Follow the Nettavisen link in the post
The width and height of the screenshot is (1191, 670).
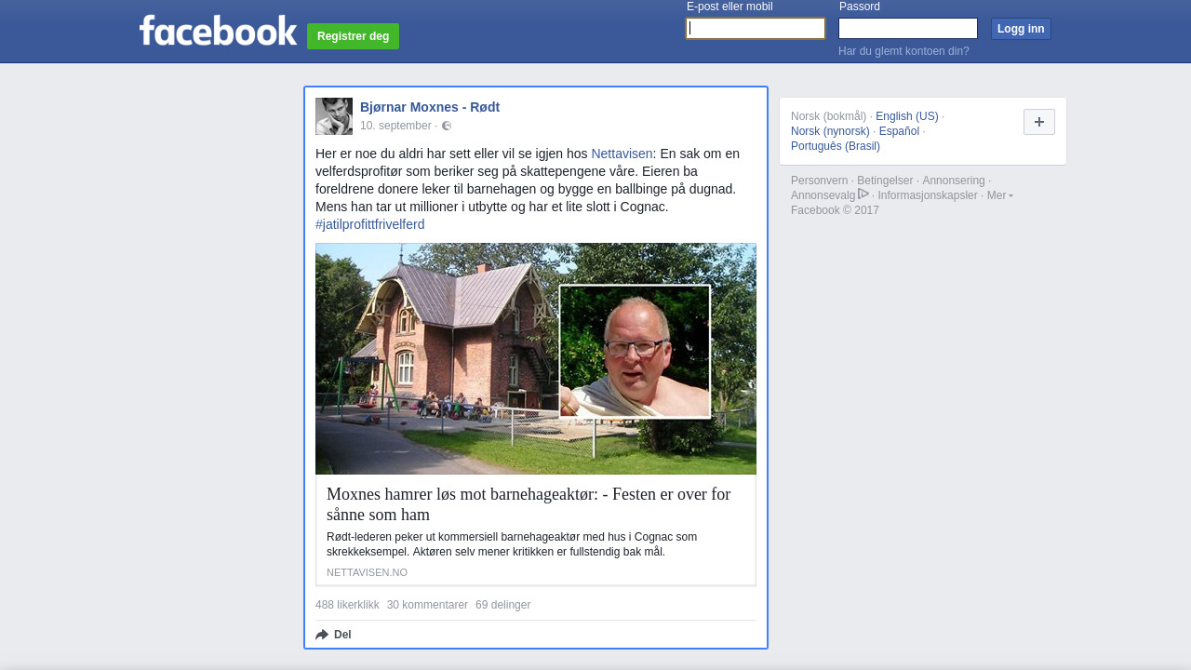[x=622, y=154]
